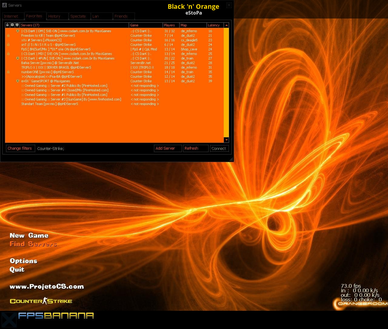Click the server list vertical scrollbar track
388x329 pixels.
coord(226,83)
